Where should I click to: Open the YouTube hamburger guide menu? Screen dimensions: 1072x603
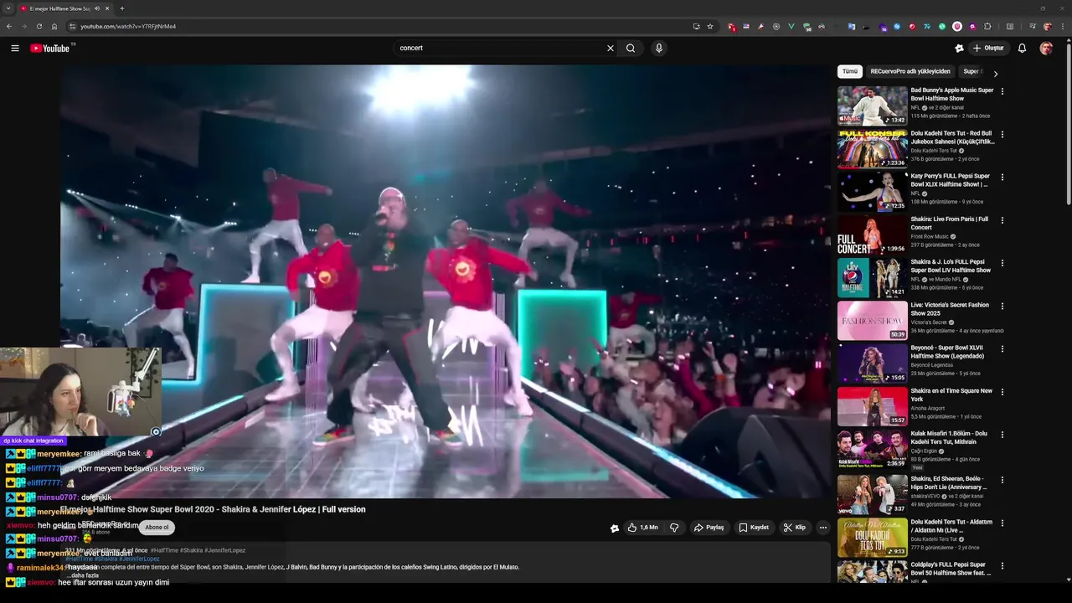point(15,48)
